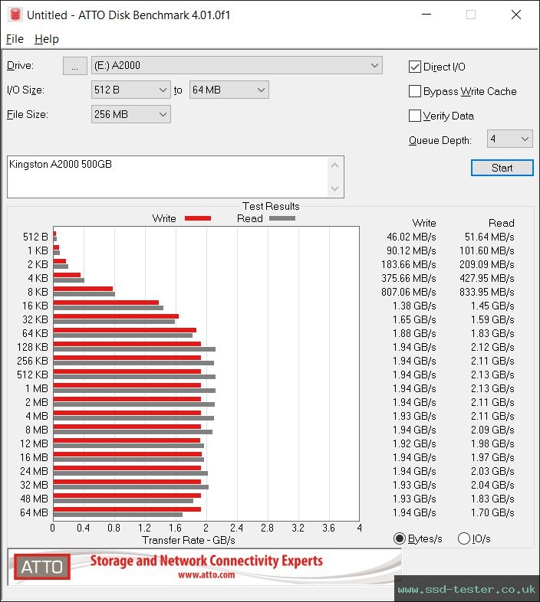
Task: Minimize the ATTO Disk Benchmark window
Action: (x=426, y=15)
